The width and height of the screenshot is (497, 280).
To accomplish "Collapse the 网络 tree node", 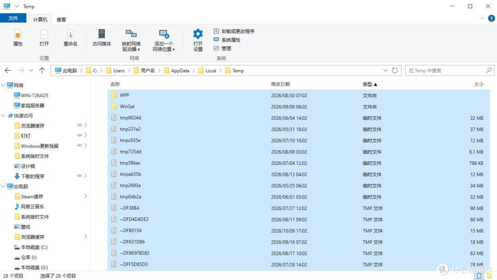I will 3,85.
